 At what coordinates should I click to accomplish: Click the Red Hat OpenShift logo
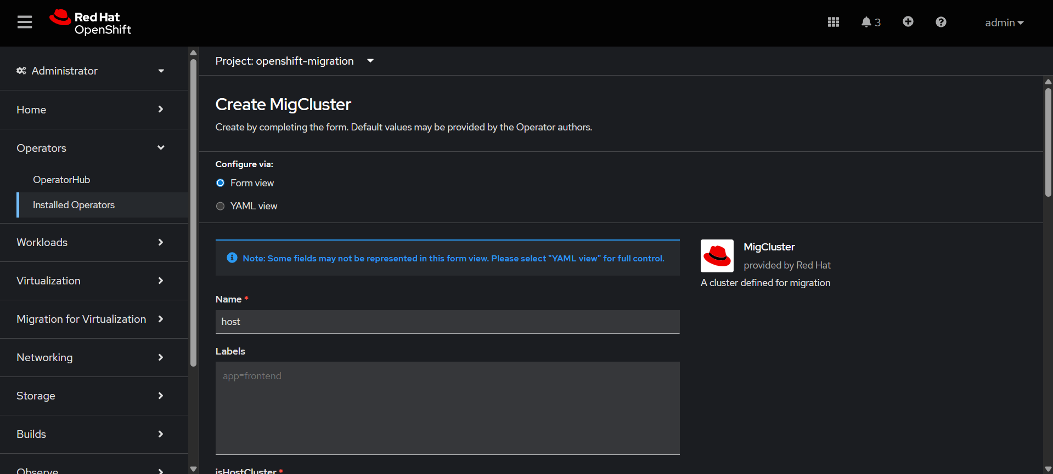tap(91, 22)
